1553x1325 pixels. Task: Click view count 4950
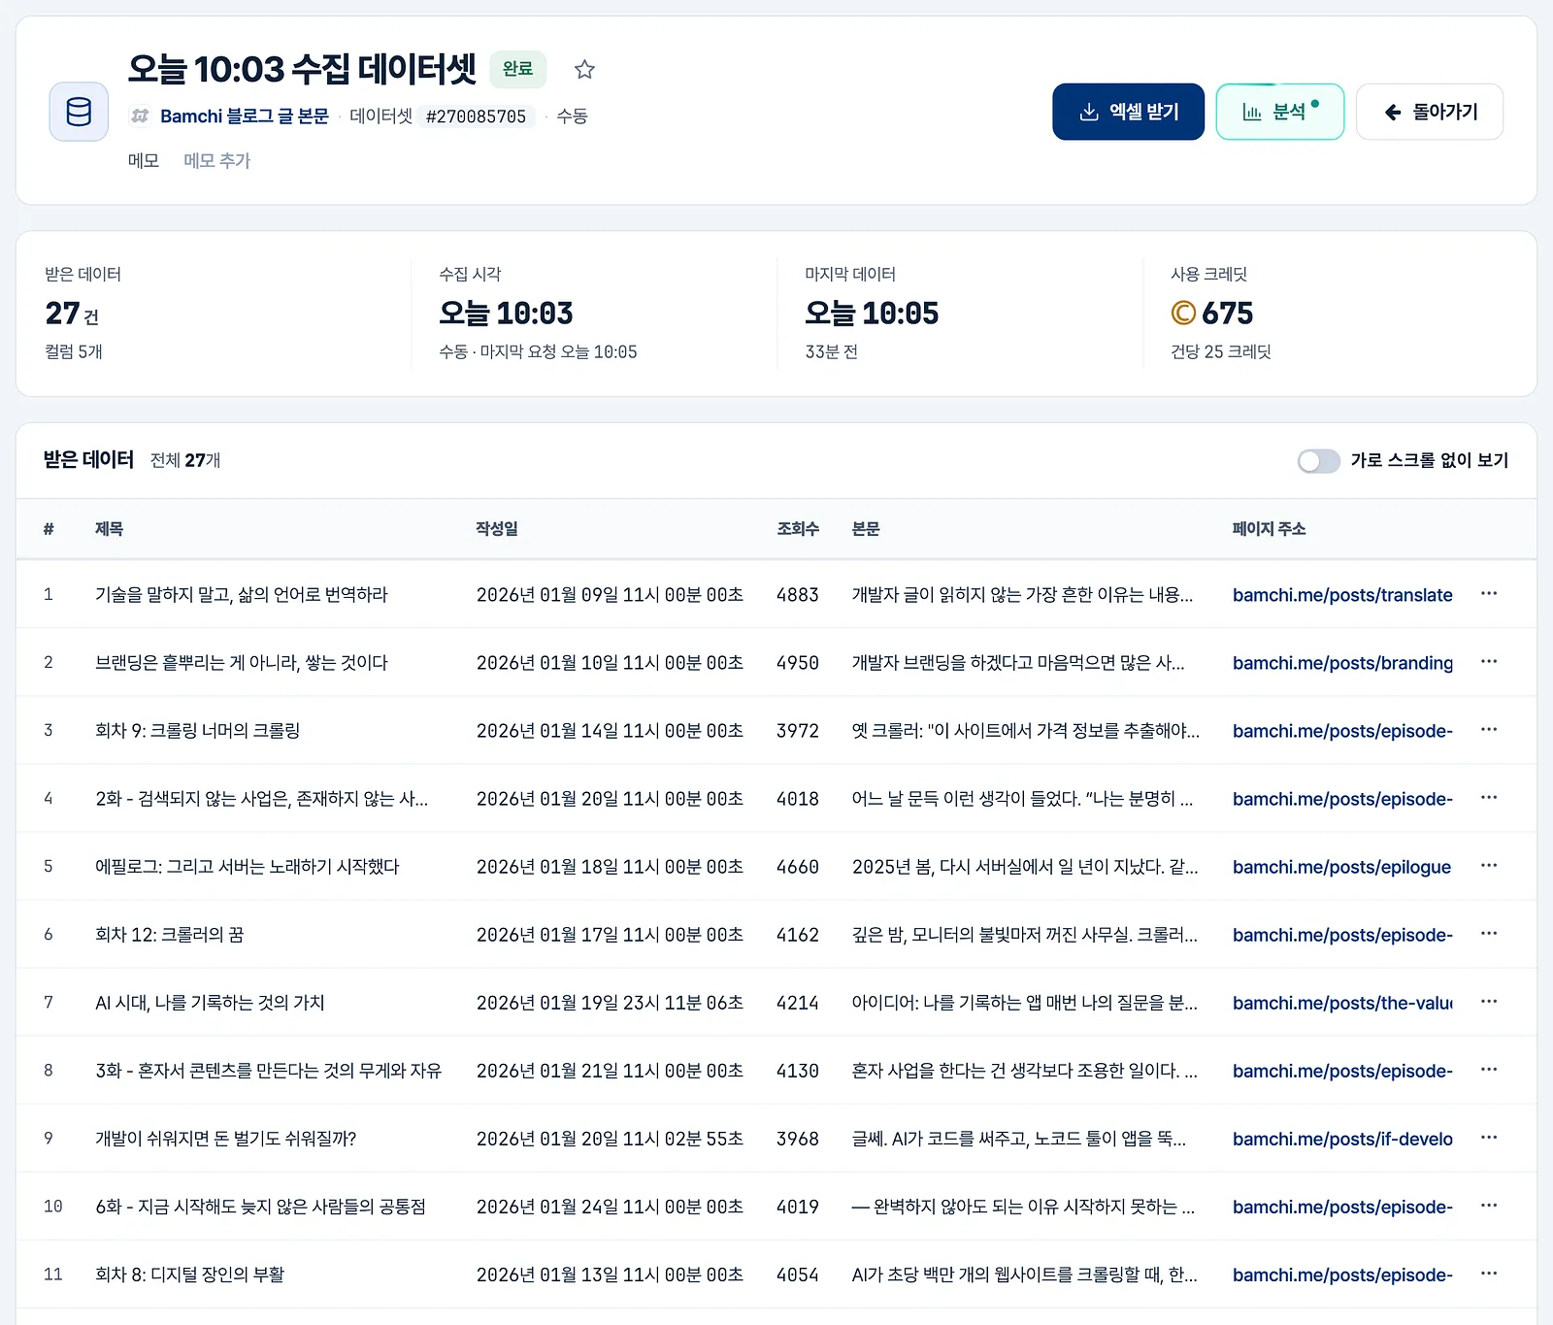[x=798, y=663]
